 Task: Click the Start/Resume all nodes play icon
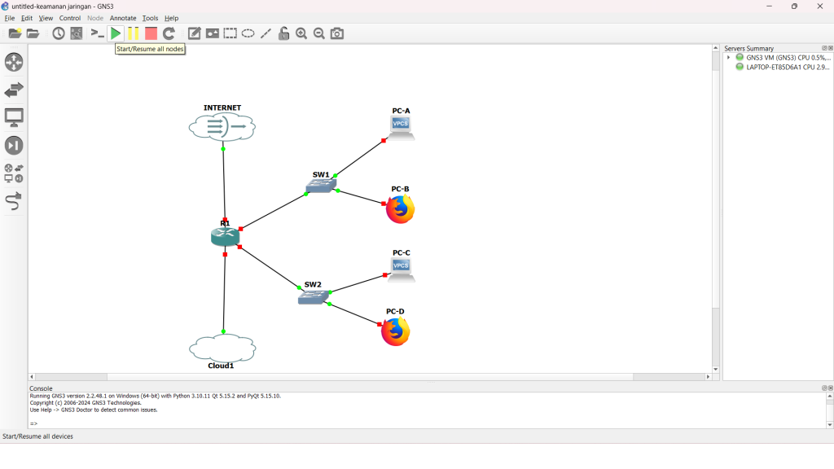pyautogui.click(x=116, y=33)
